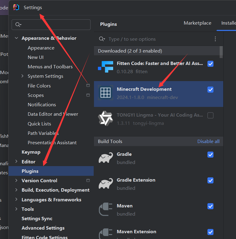Select the Gradle plugin name

pos(124,154)
